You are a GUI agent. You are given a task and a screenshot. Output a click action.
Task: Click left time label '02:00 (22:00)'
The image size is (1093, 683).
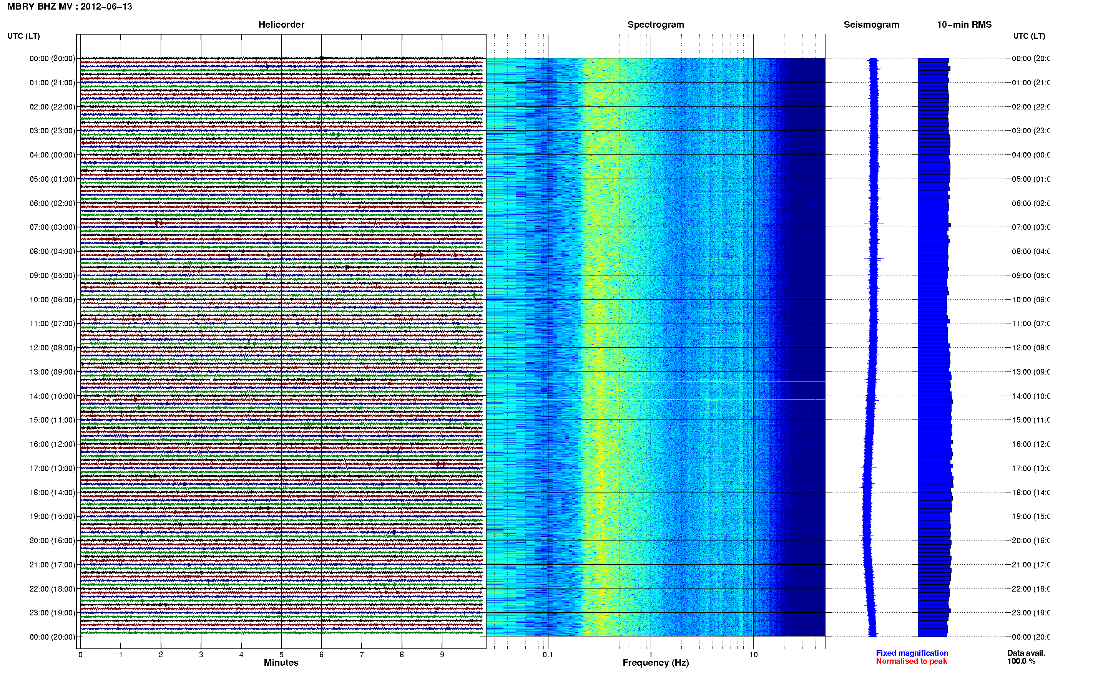[x=52, y=107]
